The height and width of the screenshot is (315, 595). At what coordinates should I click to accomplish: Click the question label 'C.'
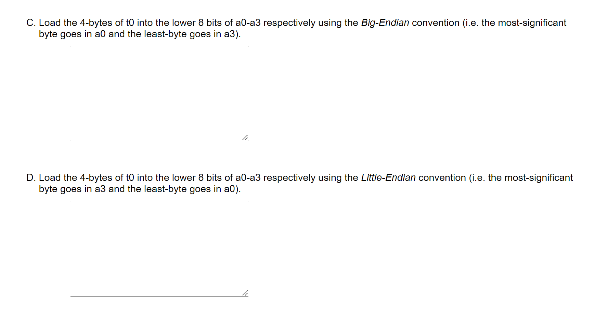pos(31,23)
